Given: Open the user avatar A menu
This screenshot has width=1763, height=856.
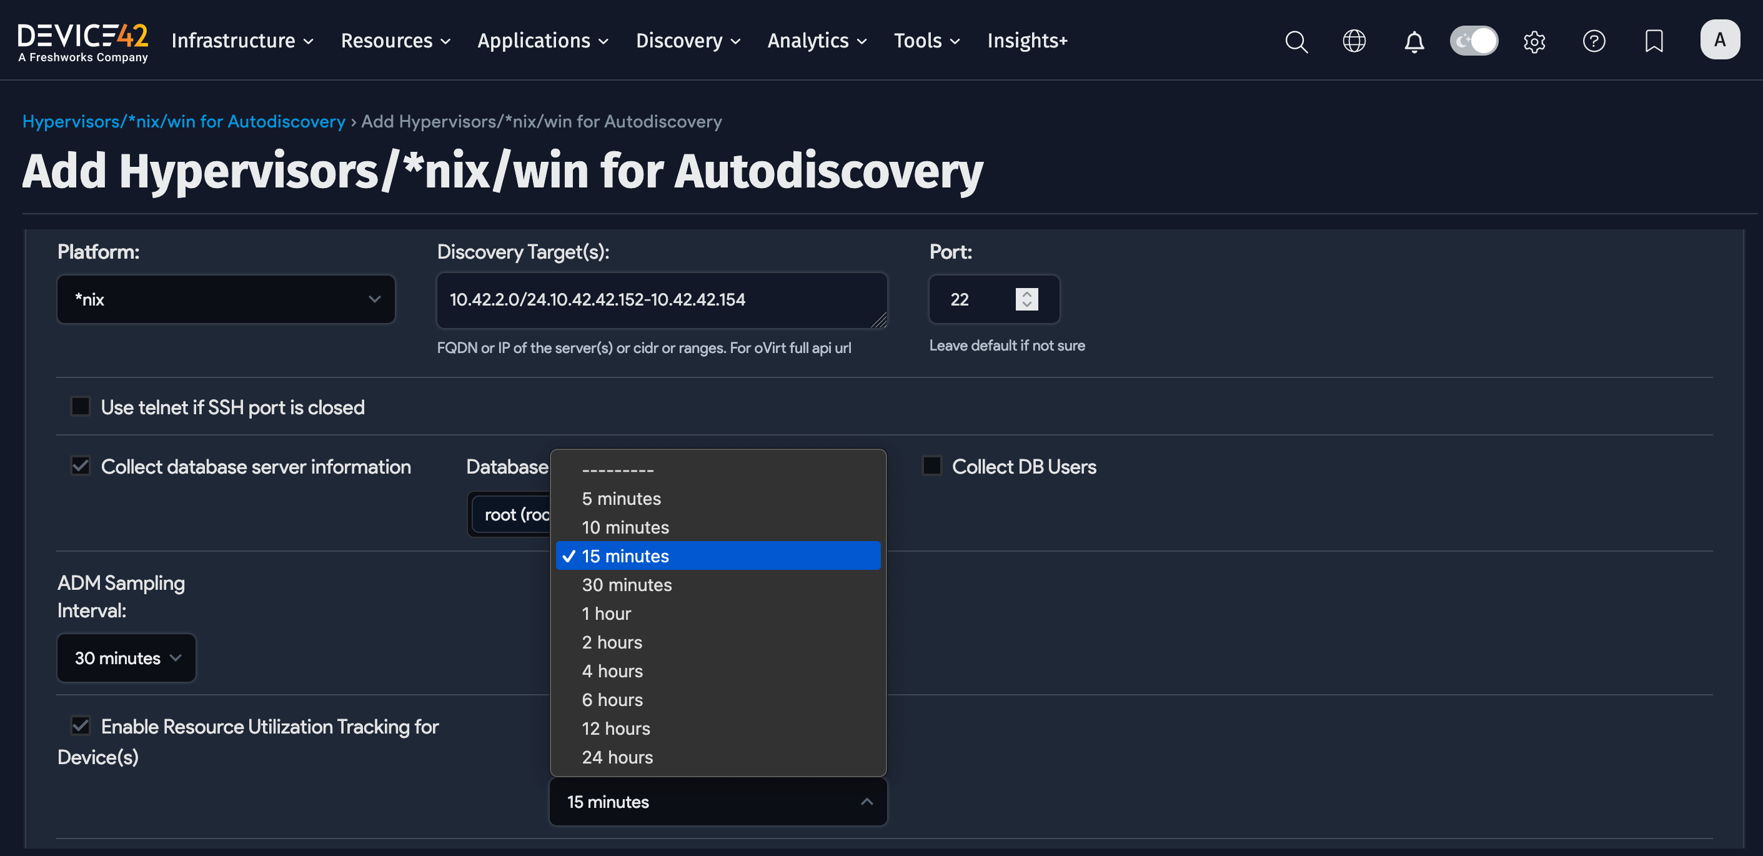Looking at the screenshot, I should pyautogui.click(x=1719, y=40).
